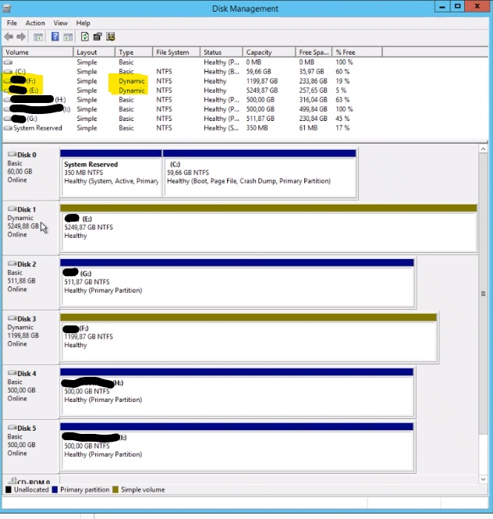Open the File menu

12,23
